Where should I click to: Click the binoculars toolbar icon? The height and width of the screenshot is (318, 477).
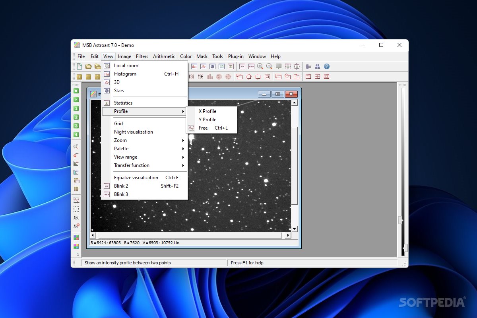click(x=318, y=66)
